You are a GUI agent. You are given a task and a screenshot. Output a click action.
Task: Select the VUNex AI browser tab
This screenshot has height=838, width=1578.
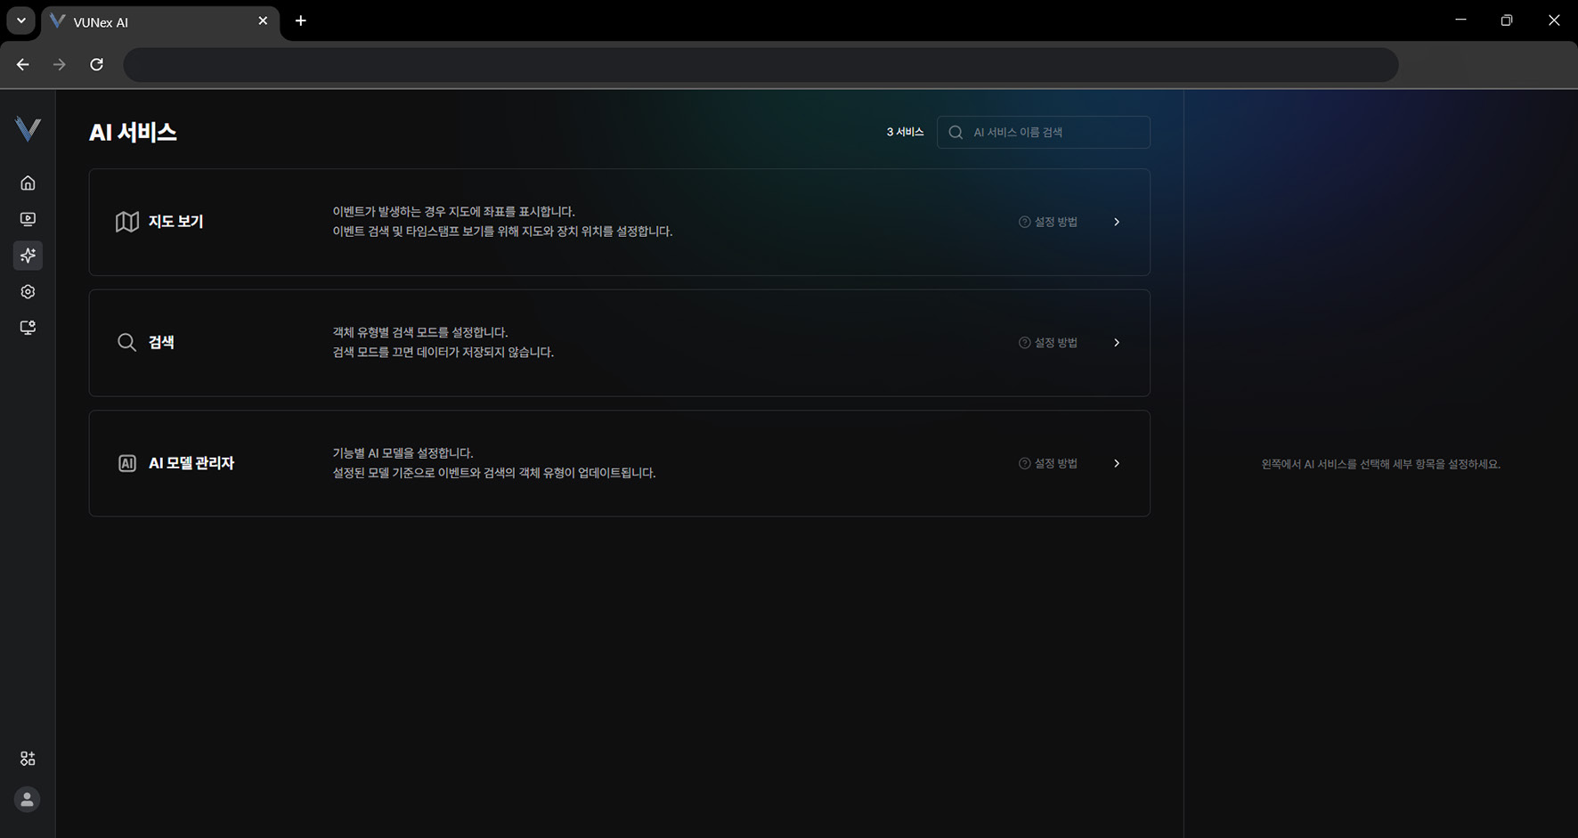(151, 22)
